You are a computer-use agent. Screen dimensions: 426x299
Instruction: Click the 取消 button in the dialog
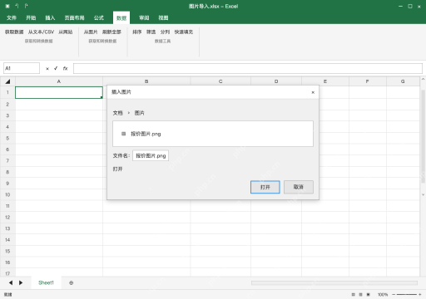click(299, 187)
